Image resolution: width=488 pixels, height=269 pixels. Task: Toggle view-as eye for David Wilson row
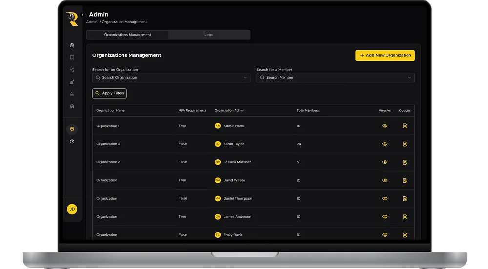tap(385, 180)
